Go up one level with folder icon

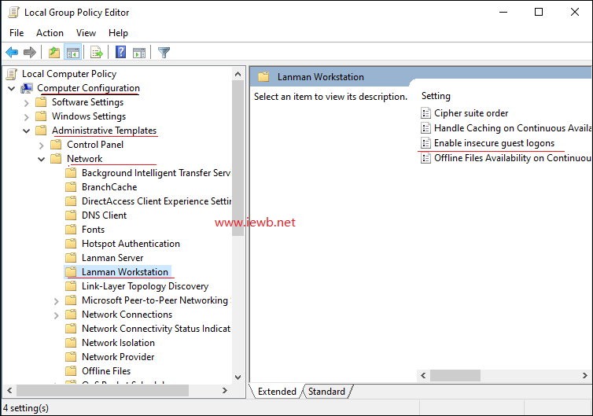(54, 52)
